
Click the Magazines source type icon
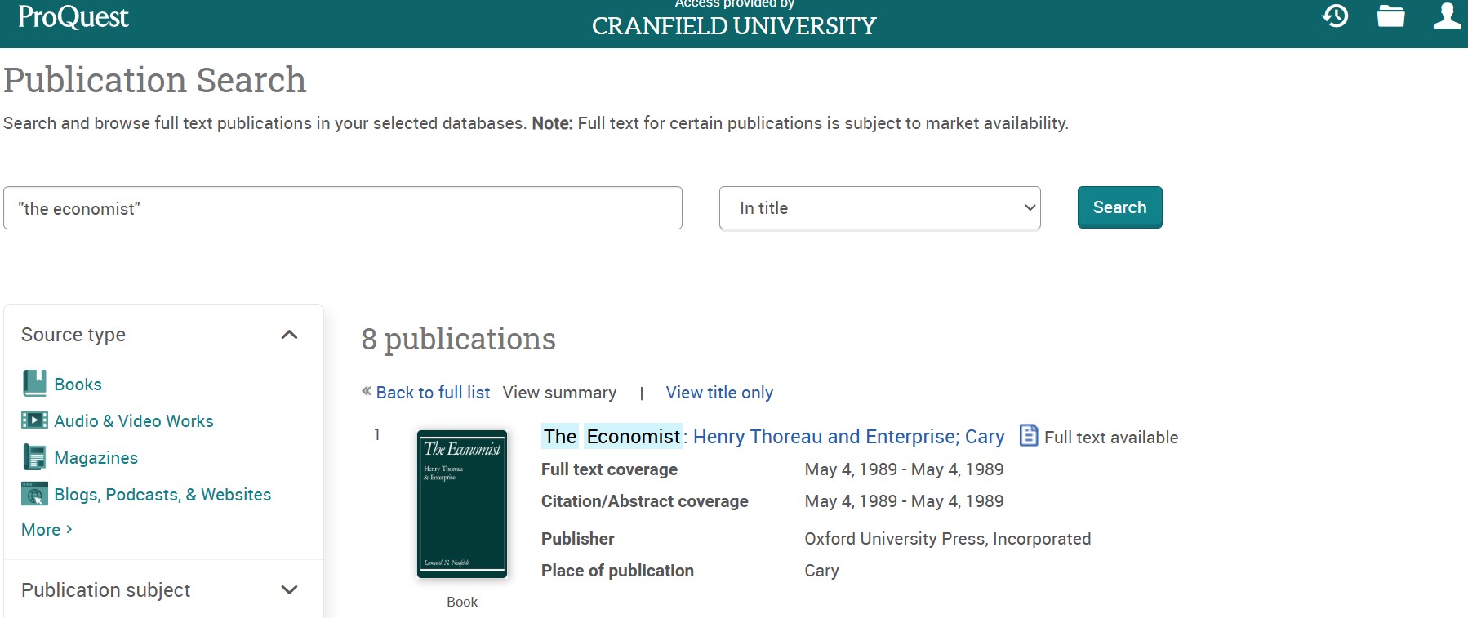pyautogui.click(x=34, y=457)
